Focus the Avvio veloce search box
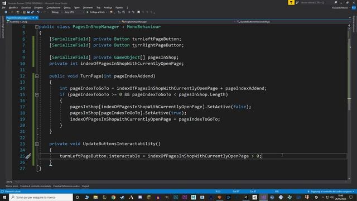This screenshot has width=357, height=201. 316,2
